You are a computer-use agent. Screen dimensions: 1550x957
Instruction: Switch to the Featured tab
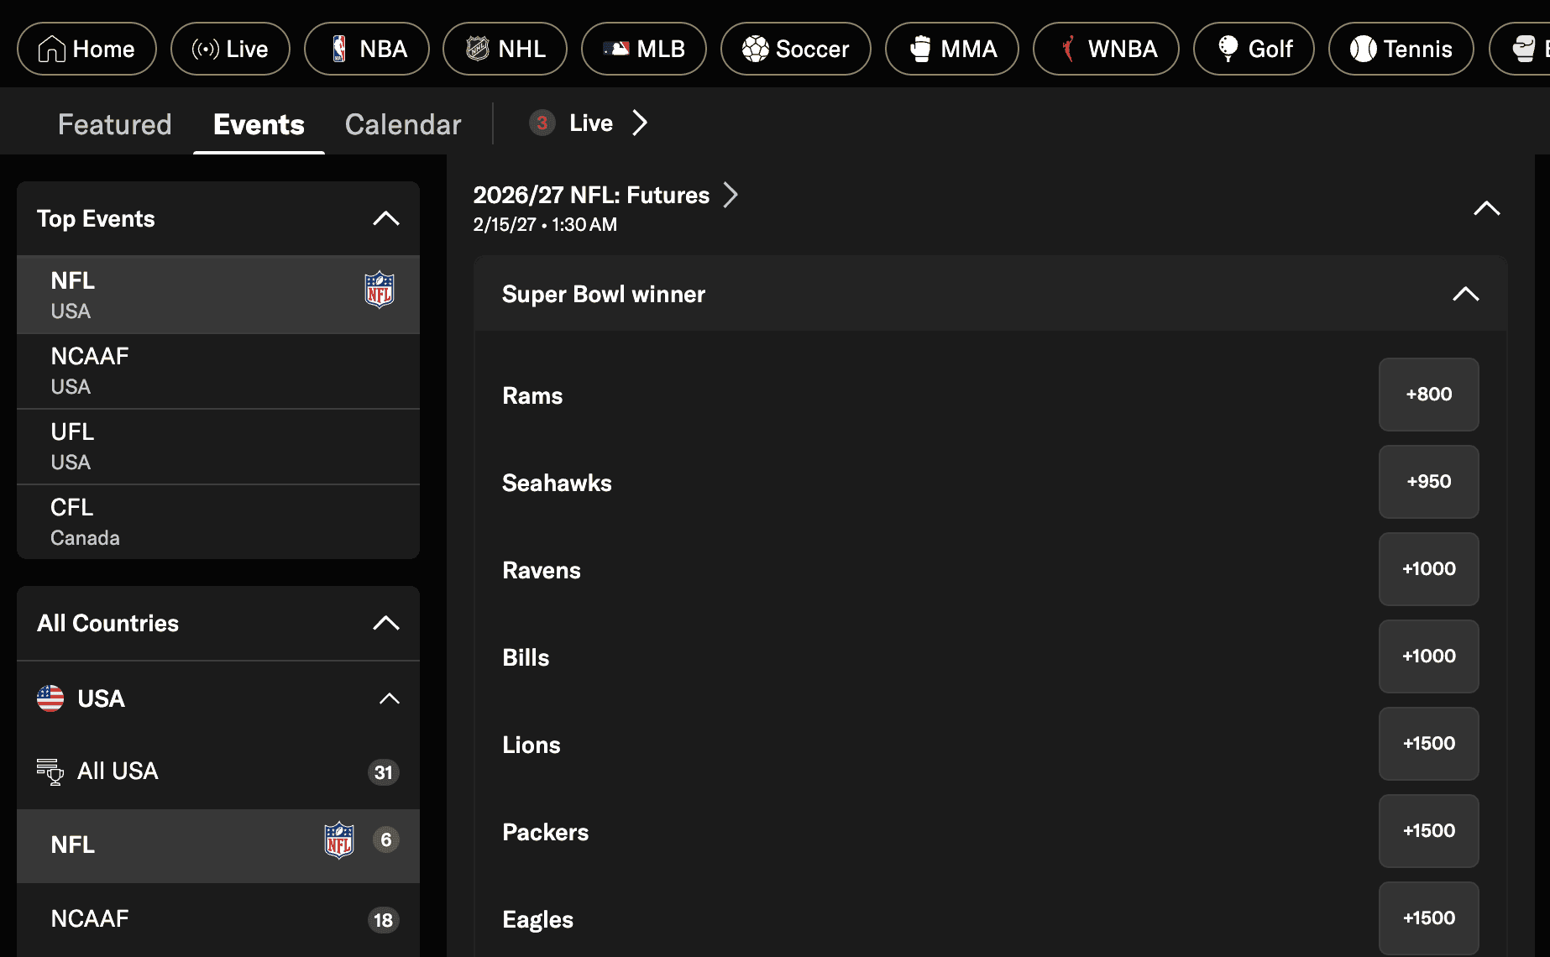(x=114, y=124)
